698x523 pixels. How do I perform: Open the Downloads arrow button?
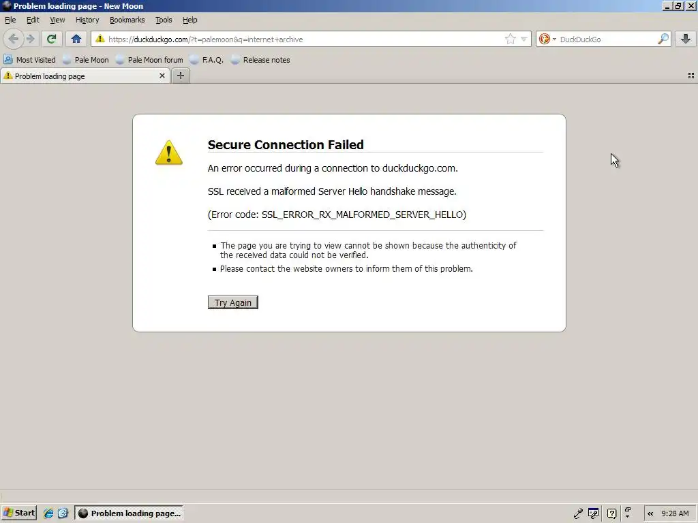[x=686, y=39]
